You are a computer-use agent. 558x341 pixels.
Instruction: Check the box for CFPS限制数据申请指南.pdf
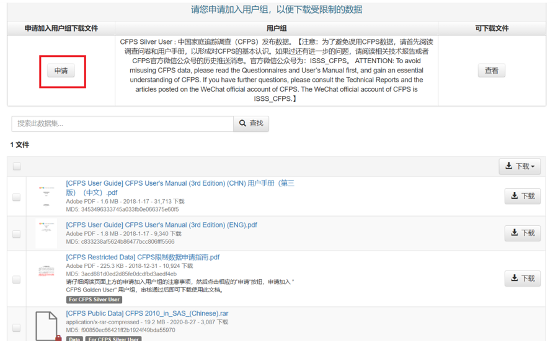16,280
